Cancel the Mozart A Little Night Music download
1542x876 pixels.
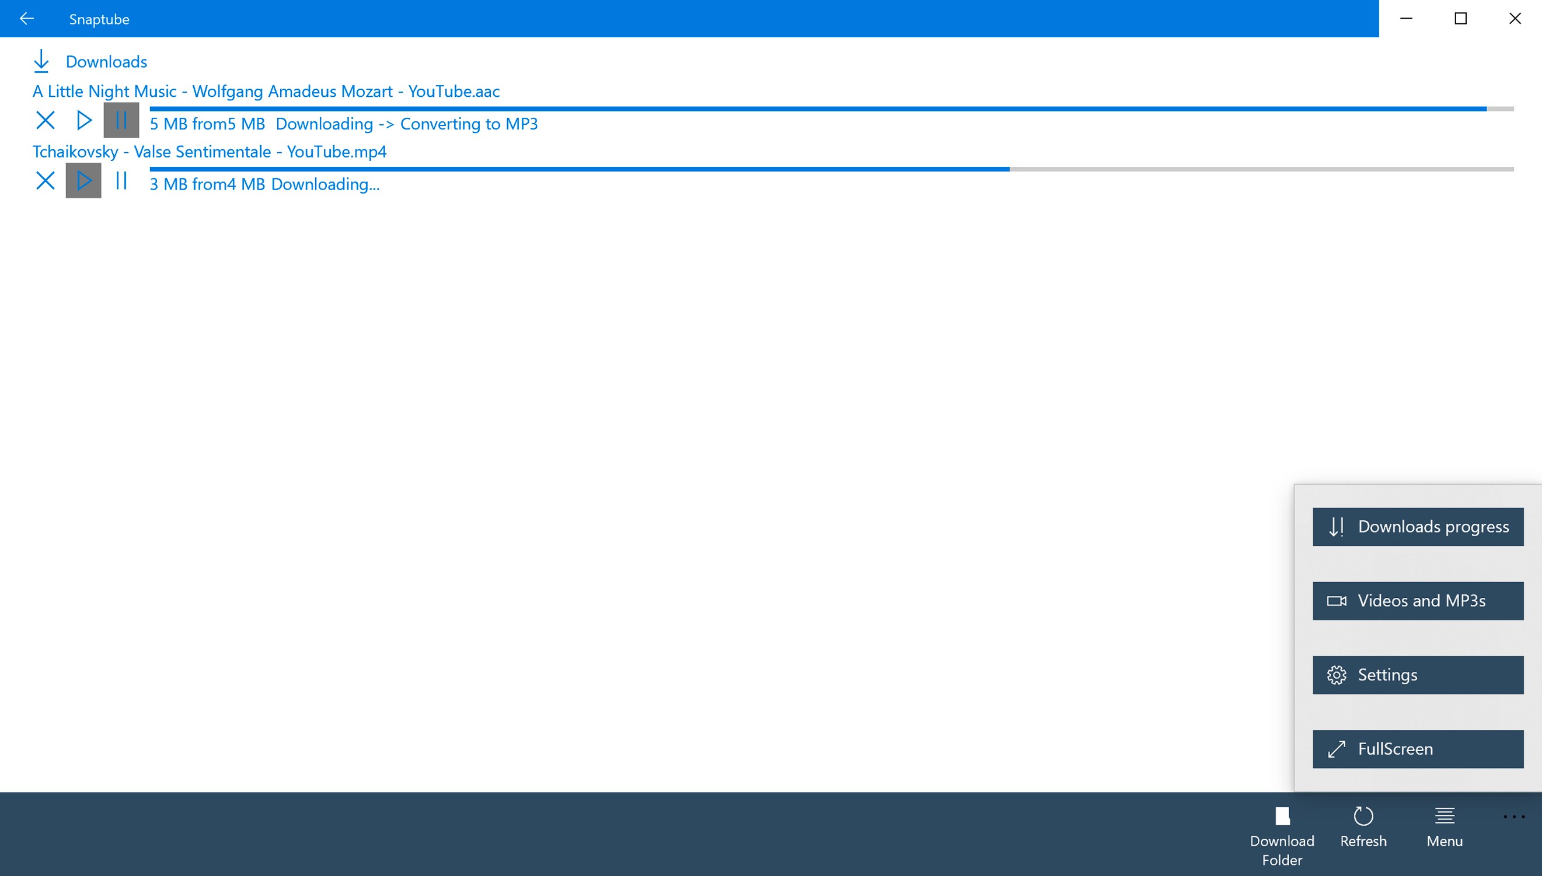tap(45, 120)
